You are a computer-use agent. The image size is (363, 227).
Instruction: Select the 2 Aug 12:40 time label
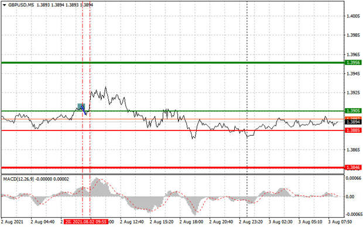pos(132,222)
